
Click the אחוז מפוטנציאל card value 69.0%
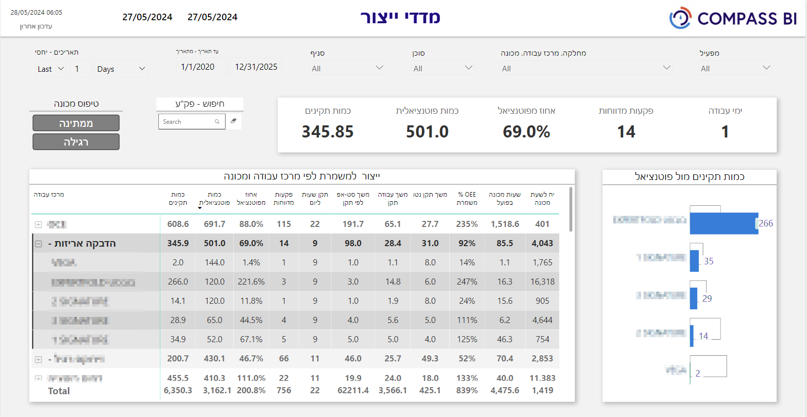pyautogui.click(x=526, y=132)
